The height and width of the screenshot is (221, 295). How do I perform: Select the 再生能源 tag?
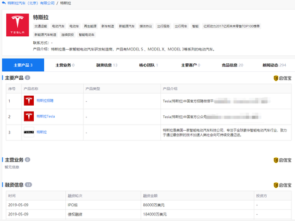90,26
